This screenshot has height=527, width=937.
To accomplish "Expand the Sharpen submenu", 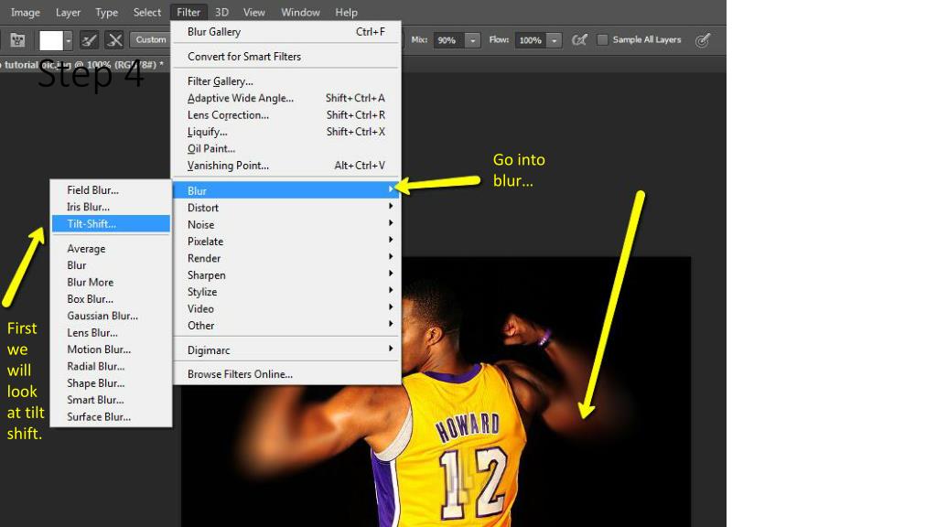I will coord(286,274).
